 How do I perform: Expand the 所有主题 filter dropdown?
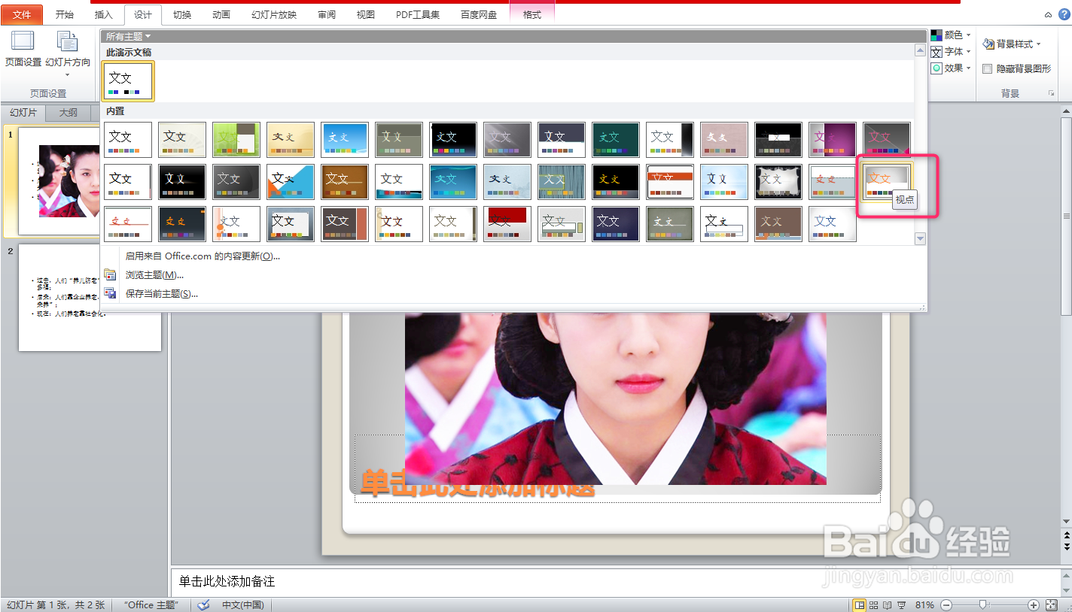tap(128, 36)
